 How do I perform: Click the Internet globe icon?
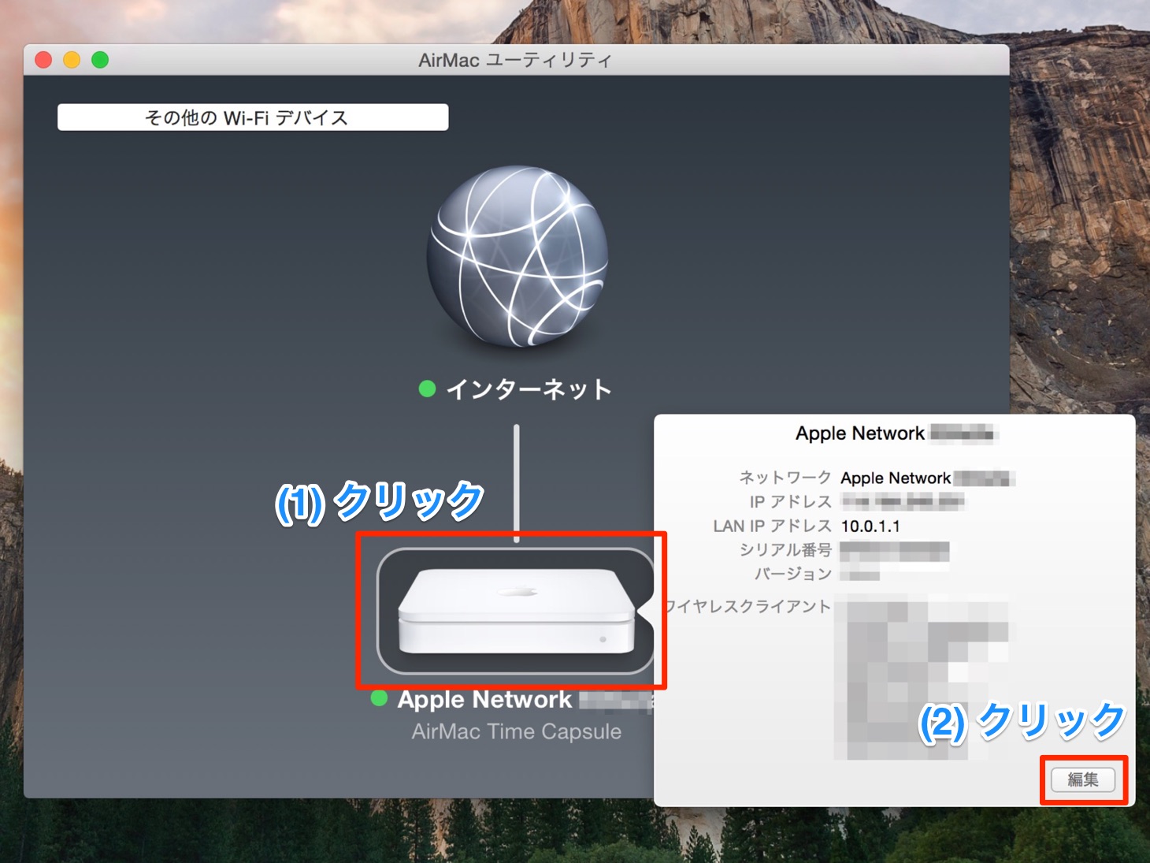coord(517,256)
